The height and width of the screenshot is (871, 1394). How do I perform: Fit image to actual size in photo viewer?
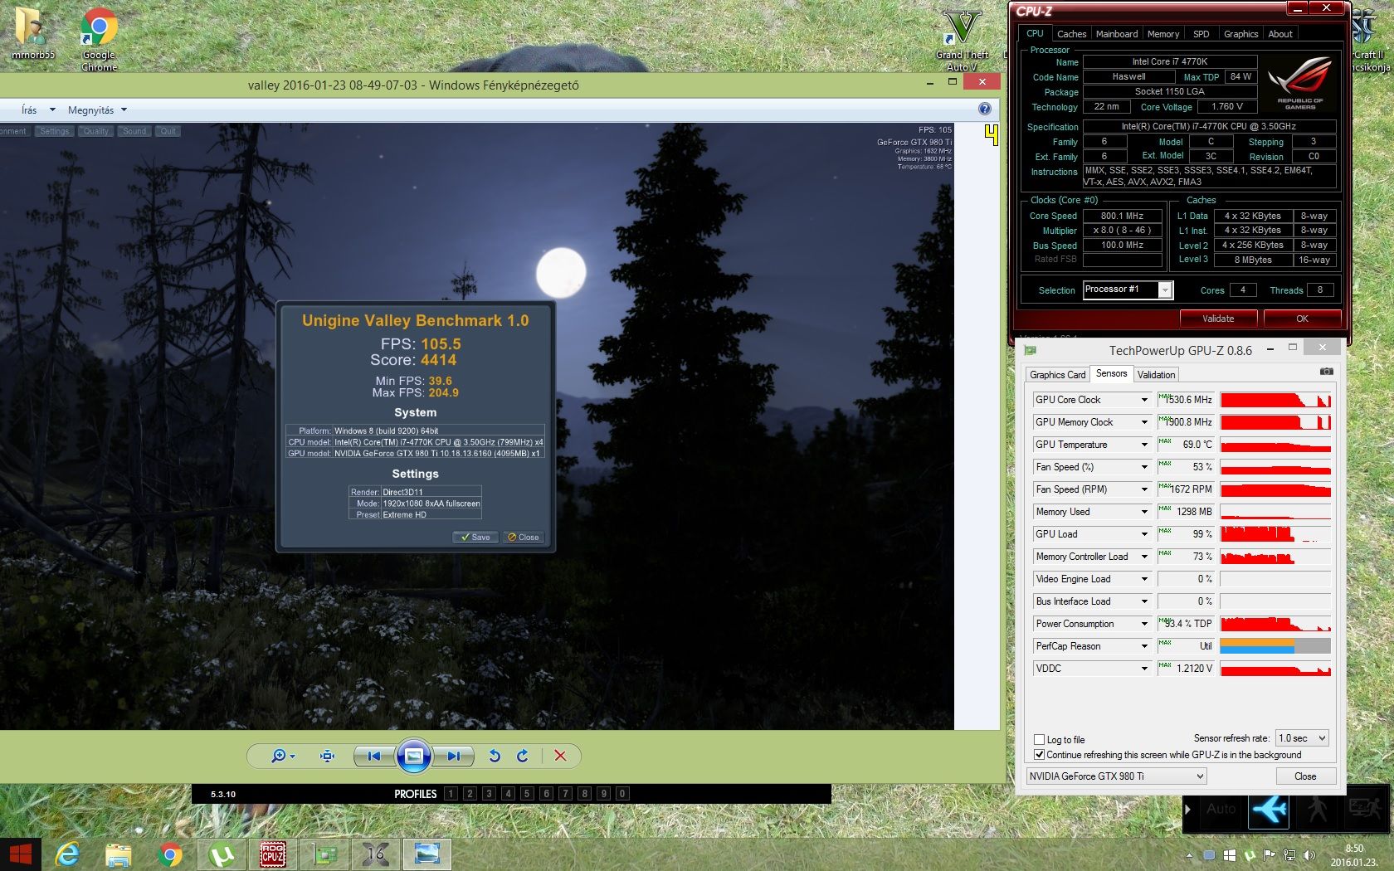[x=328, y=756]
